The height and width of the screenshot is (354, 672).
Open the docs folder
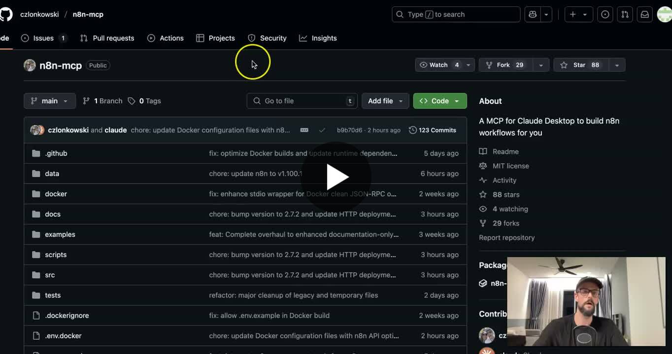point(53,214)
